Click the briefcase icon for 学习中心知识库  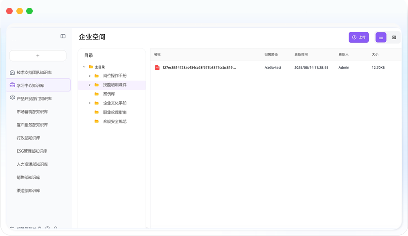pyautogui.click(x=12, y=85)
